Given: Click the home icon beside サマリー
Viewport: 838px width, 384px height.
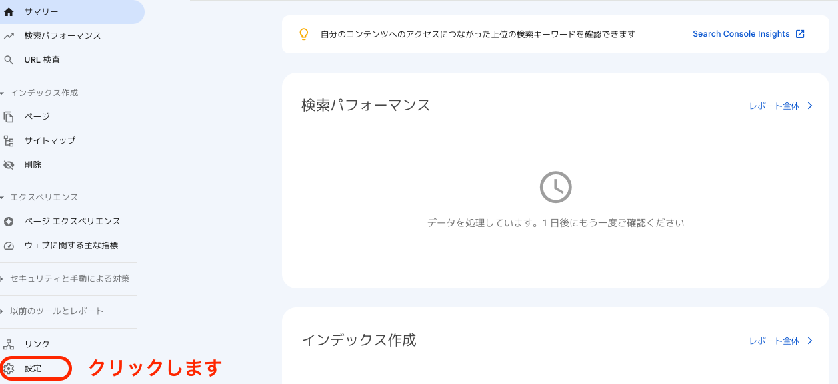Looking at the screenshot, I should (9, 12).
